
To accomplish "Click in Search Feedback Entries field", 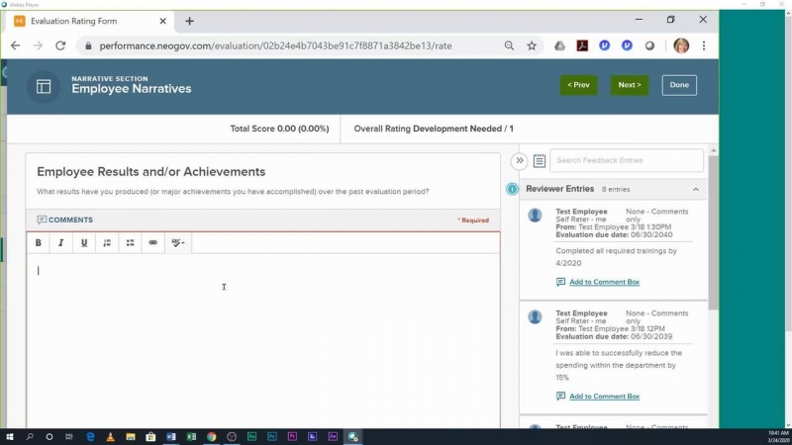I will pyautogui.click(x=627, y=160).
